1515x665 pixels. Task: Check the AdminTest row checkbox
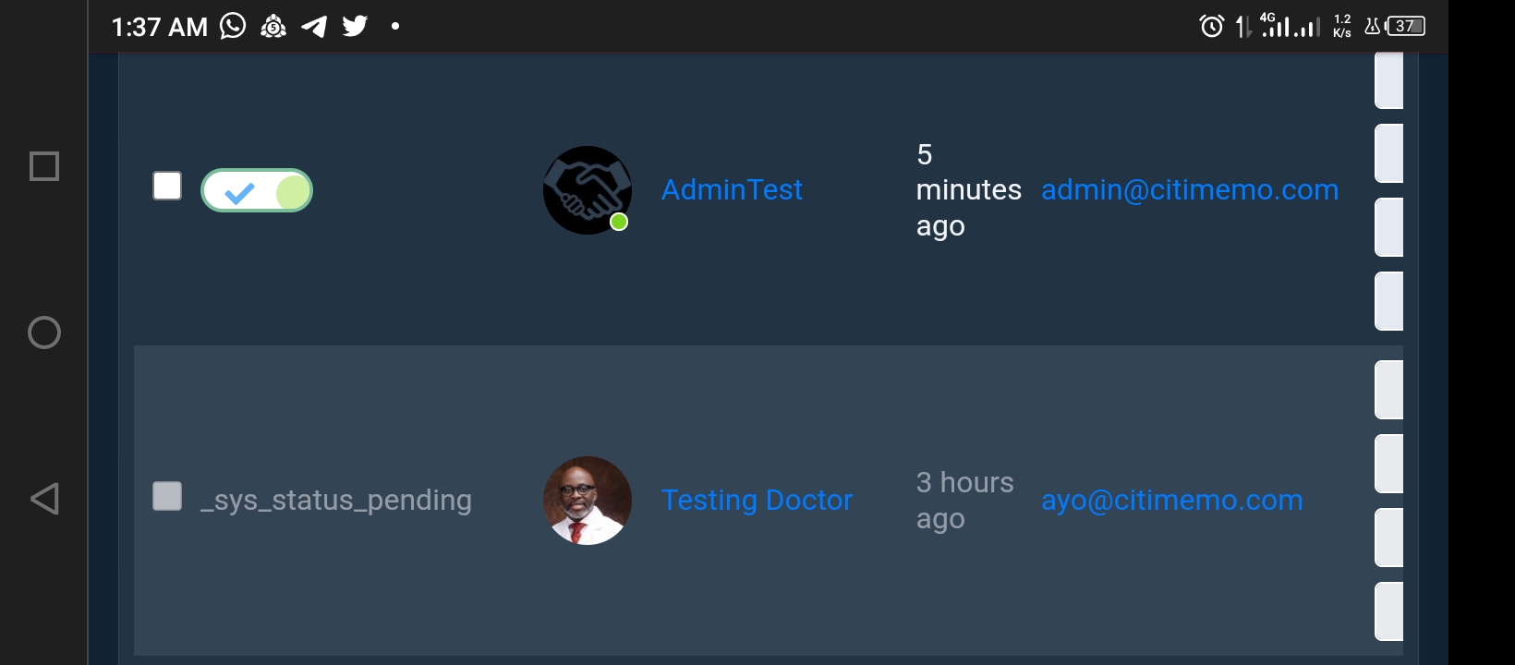pyautogui.click(x=167, y=186)
